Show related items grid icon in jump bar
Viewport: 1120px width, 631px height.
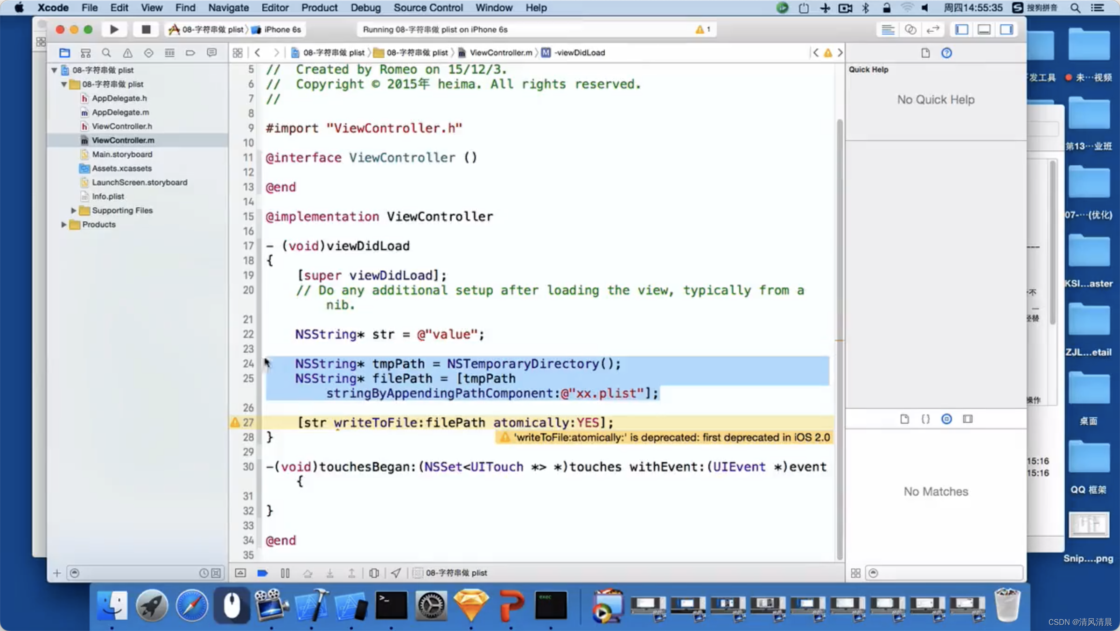tap(238, 53)
